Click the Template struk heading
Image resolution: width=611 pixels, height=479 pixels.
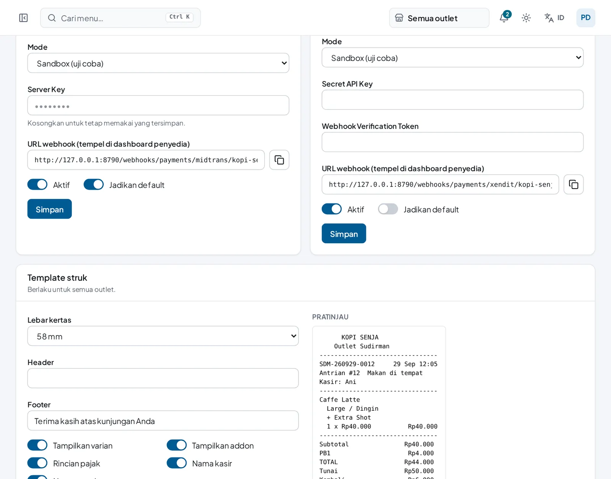click(x=57, y=277)
